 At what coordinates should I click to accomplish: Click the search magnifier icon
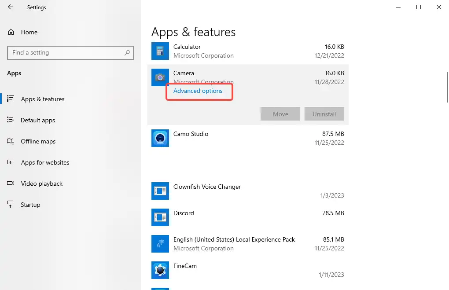coord(127,53)
